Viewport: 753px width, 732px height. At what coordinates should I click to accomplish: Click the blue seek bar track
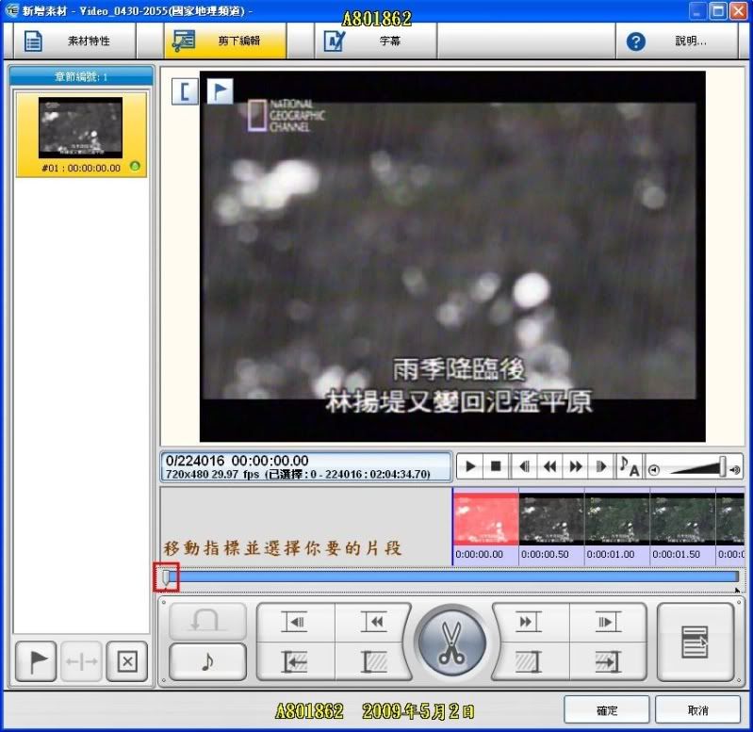click(454, 577)
